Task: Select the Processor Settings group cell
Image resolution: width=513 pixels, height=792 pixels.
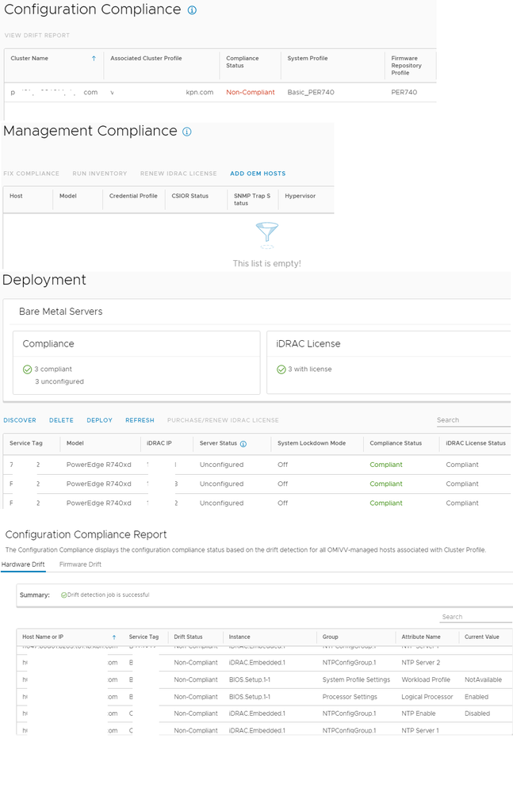Action: tap(350, 698)
